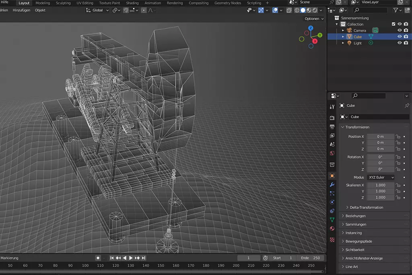Screen dimensions: 412x275
Task: Switch to Shading workspace tab
Action: click(132, 3)
